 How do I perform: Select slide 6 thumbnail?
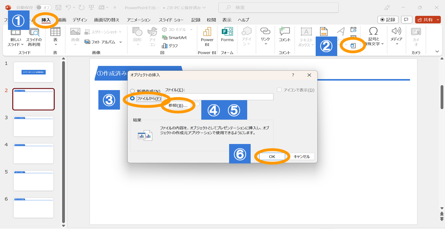click(x=33, y=208)
